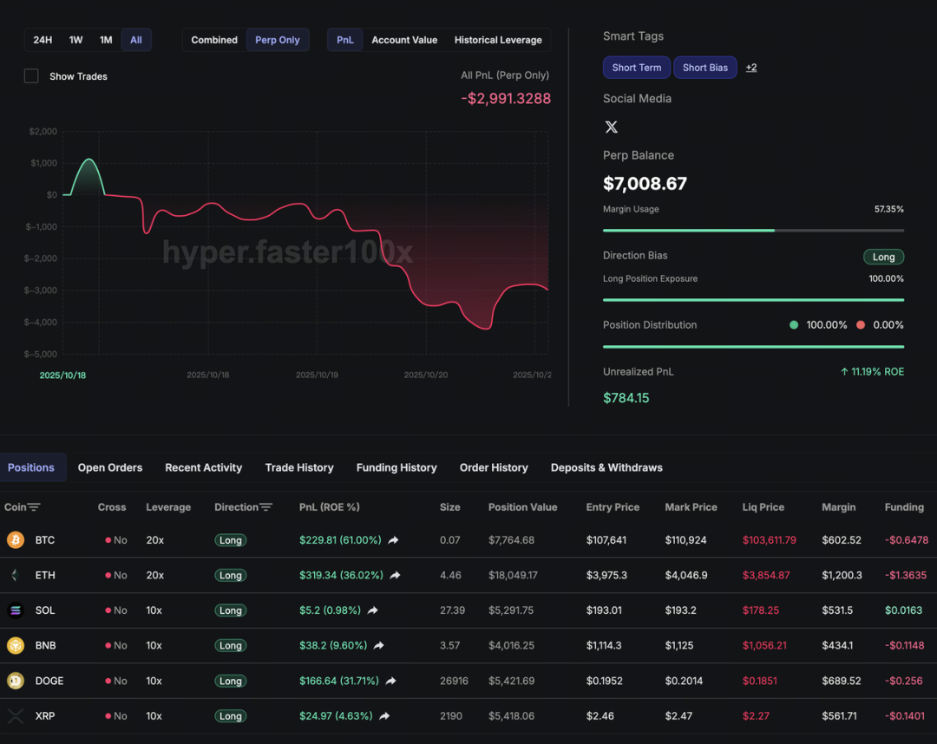Click the share arrow beside BTC PnL
Image resolution: width=937 pixels, height=744 pixels.
point(393,540)
